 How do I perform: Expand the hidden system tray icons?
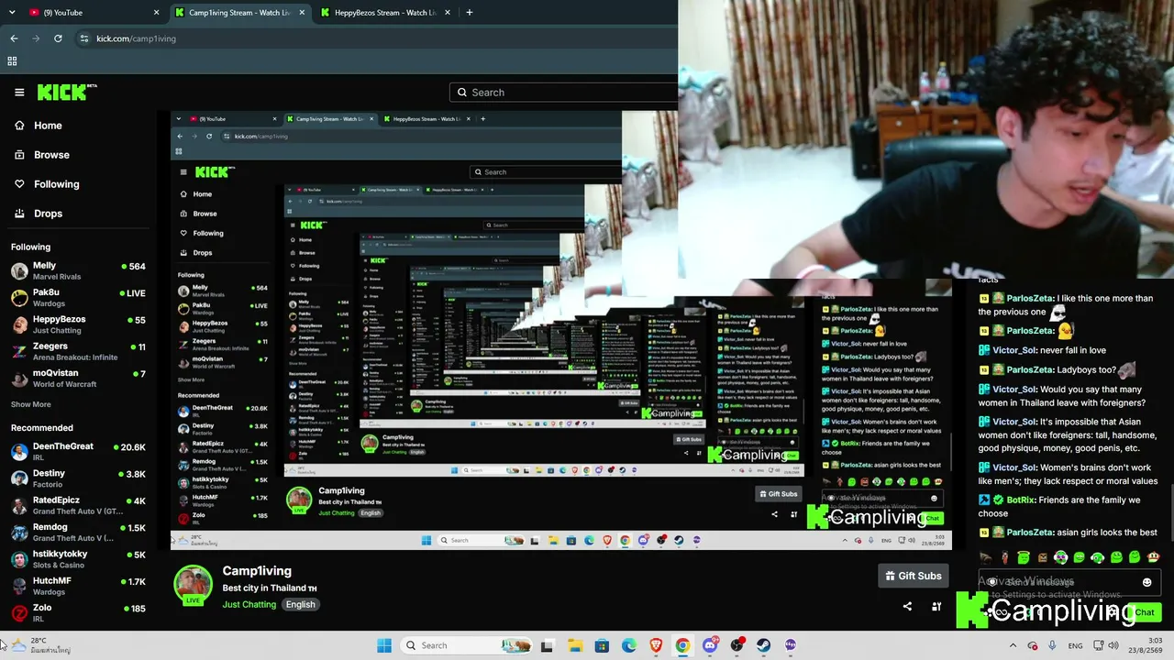pyautogui.click(x=1013, y=645)
